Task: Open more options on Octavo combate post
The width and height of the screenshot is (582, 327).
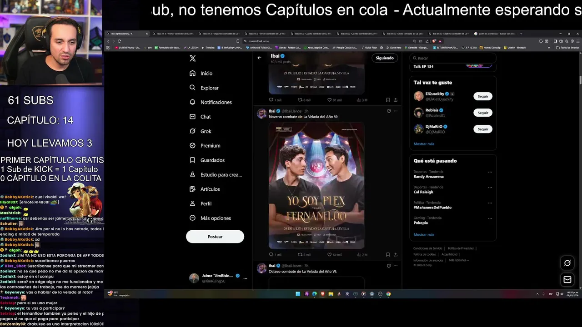Action: 396,266
